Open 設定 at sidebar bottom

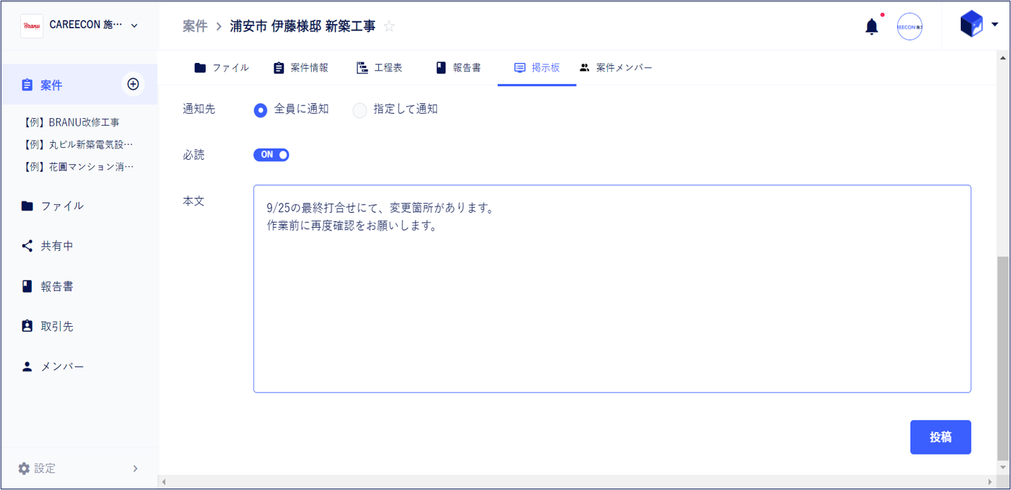pos(45,468)
